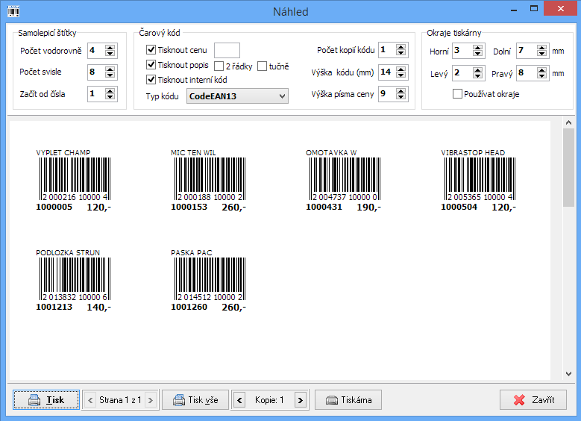Image resolution: width=581 pixels, height=421 pixels.
Task: Select the MIC TEN WIL barcode label
Action: (208, 181)
